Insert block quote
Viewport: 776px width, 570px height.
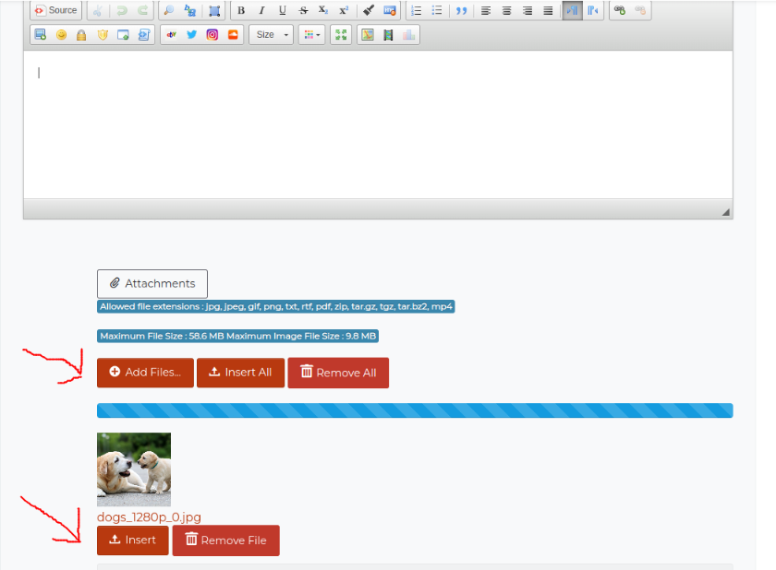(x=461, y=10)
